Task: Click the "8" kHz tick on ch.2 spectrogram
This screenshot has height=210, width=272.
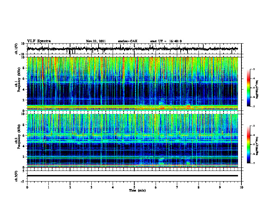Action: (24, 125)
